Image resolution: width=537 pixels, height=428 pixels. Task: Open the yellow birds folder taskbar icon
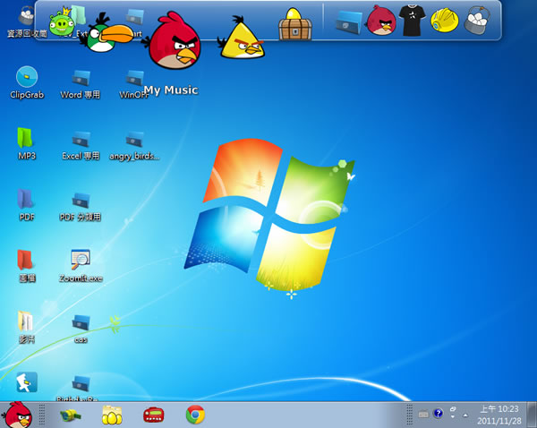(x=112, y=414)
